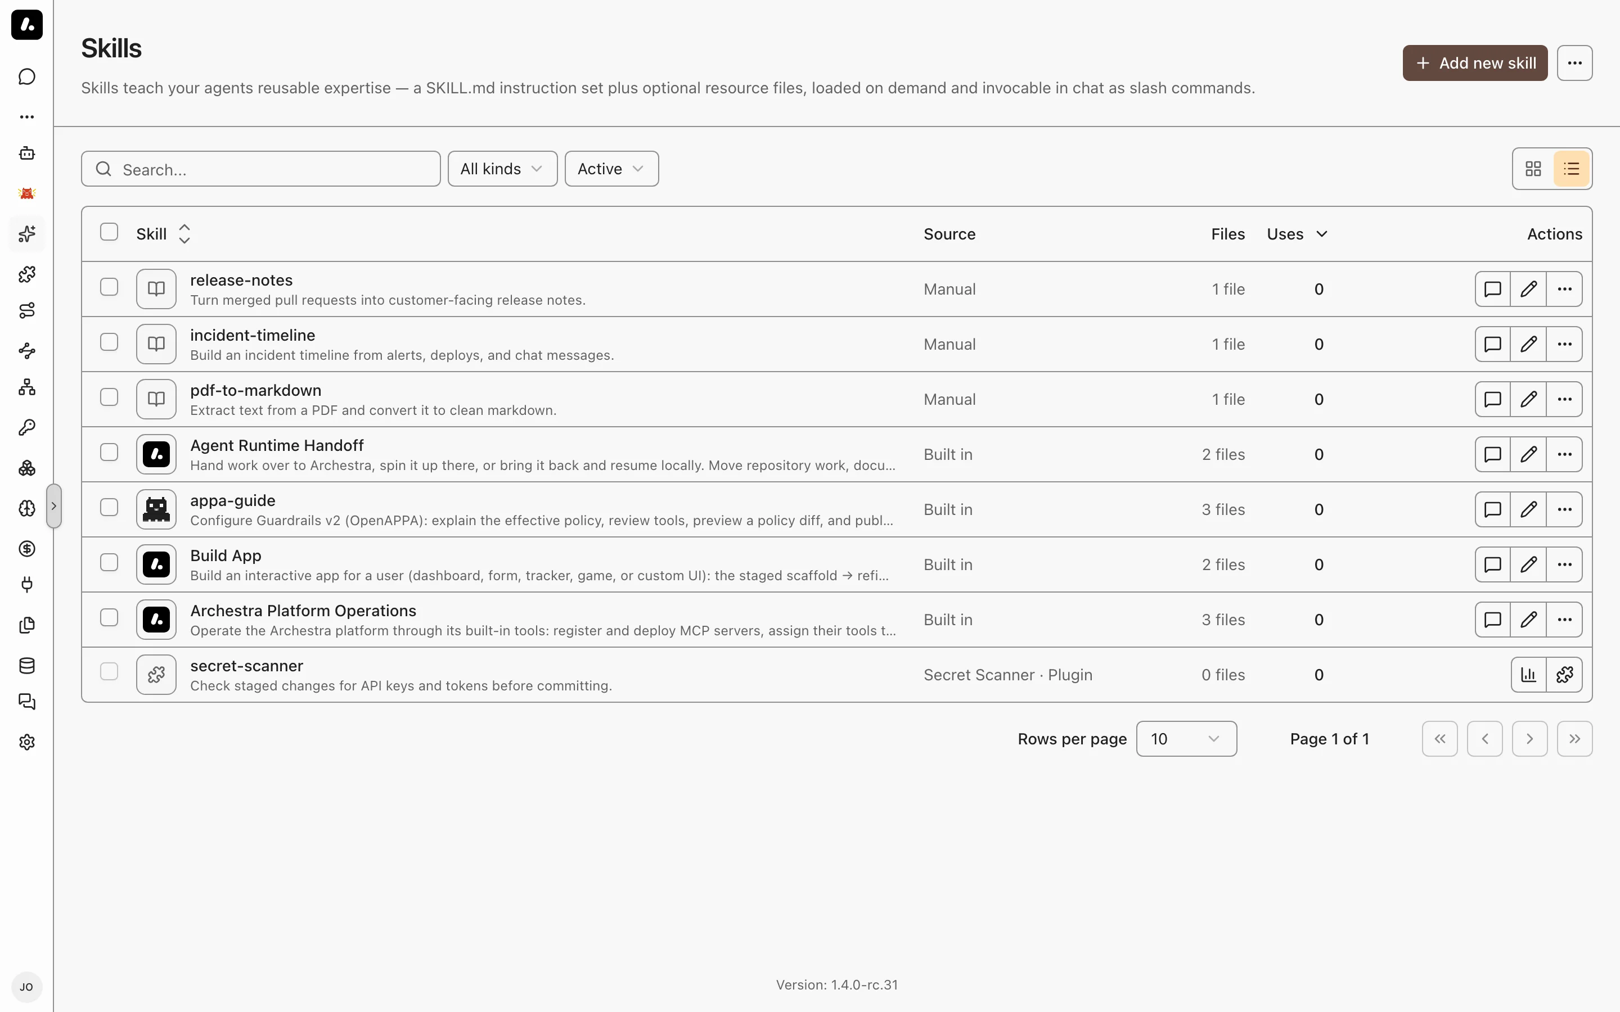View stats chart for secret-scanner
The width and height of the screenshot is (1620, 1012).
[1529, 675]
